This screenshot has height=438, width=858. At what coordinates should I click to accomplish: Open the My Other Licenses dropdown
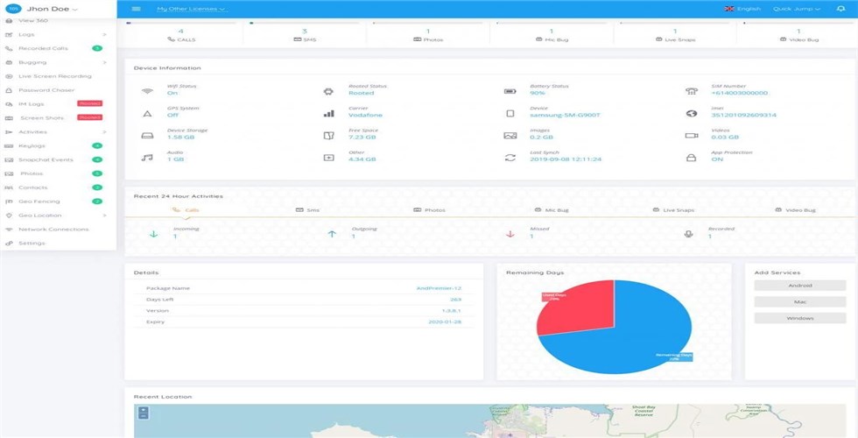191,9
